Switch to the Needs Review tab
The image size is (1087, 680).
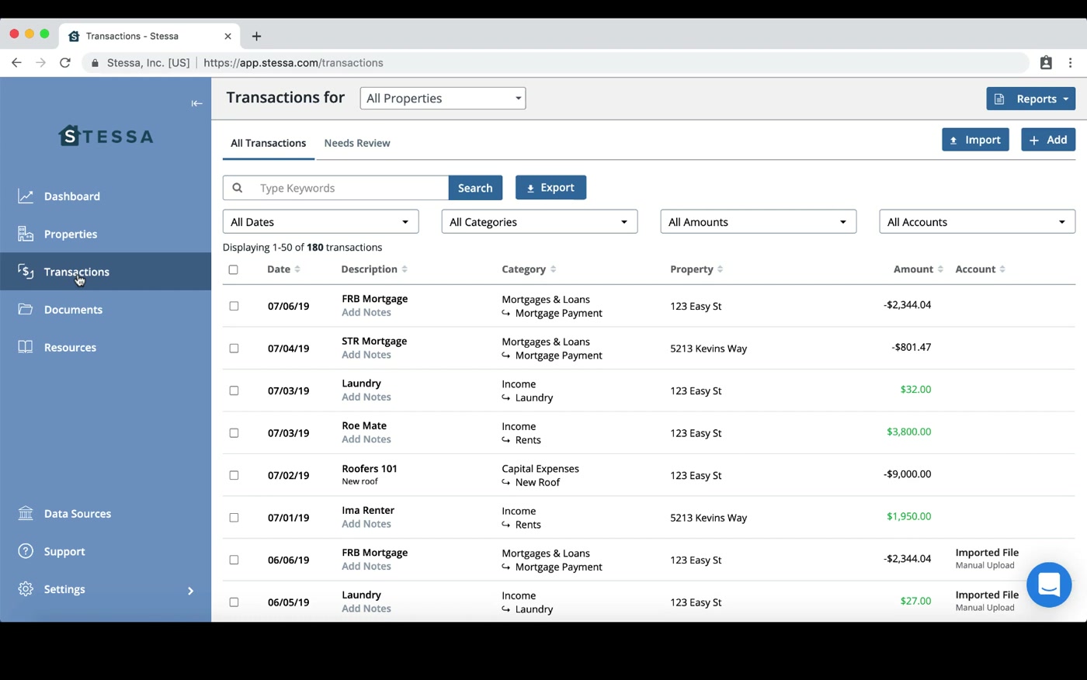pyautogui.click(x=357, y=143)
